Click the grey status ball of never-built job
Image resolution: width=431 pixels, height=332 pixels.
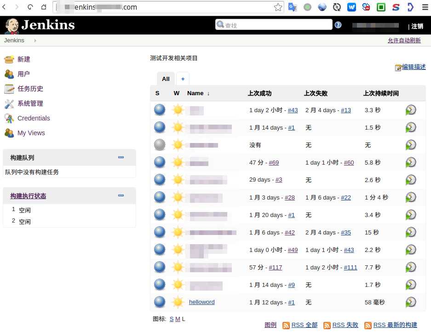[160, 145]
